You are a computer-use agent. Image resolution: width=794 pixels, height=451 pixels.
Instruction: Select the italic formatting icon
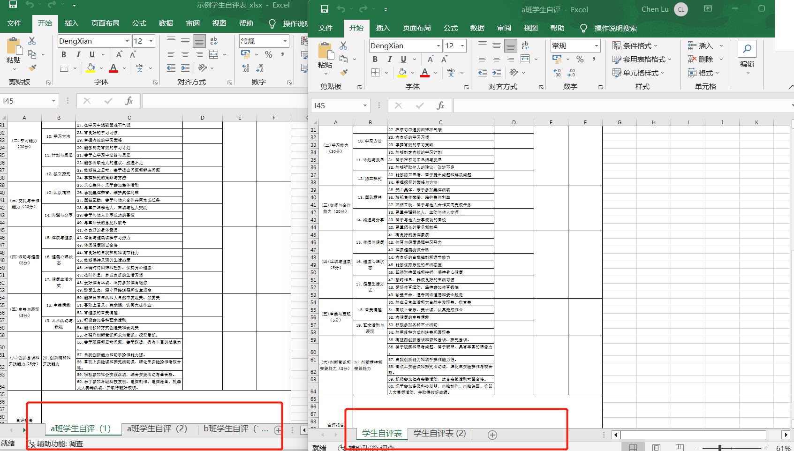390,59
